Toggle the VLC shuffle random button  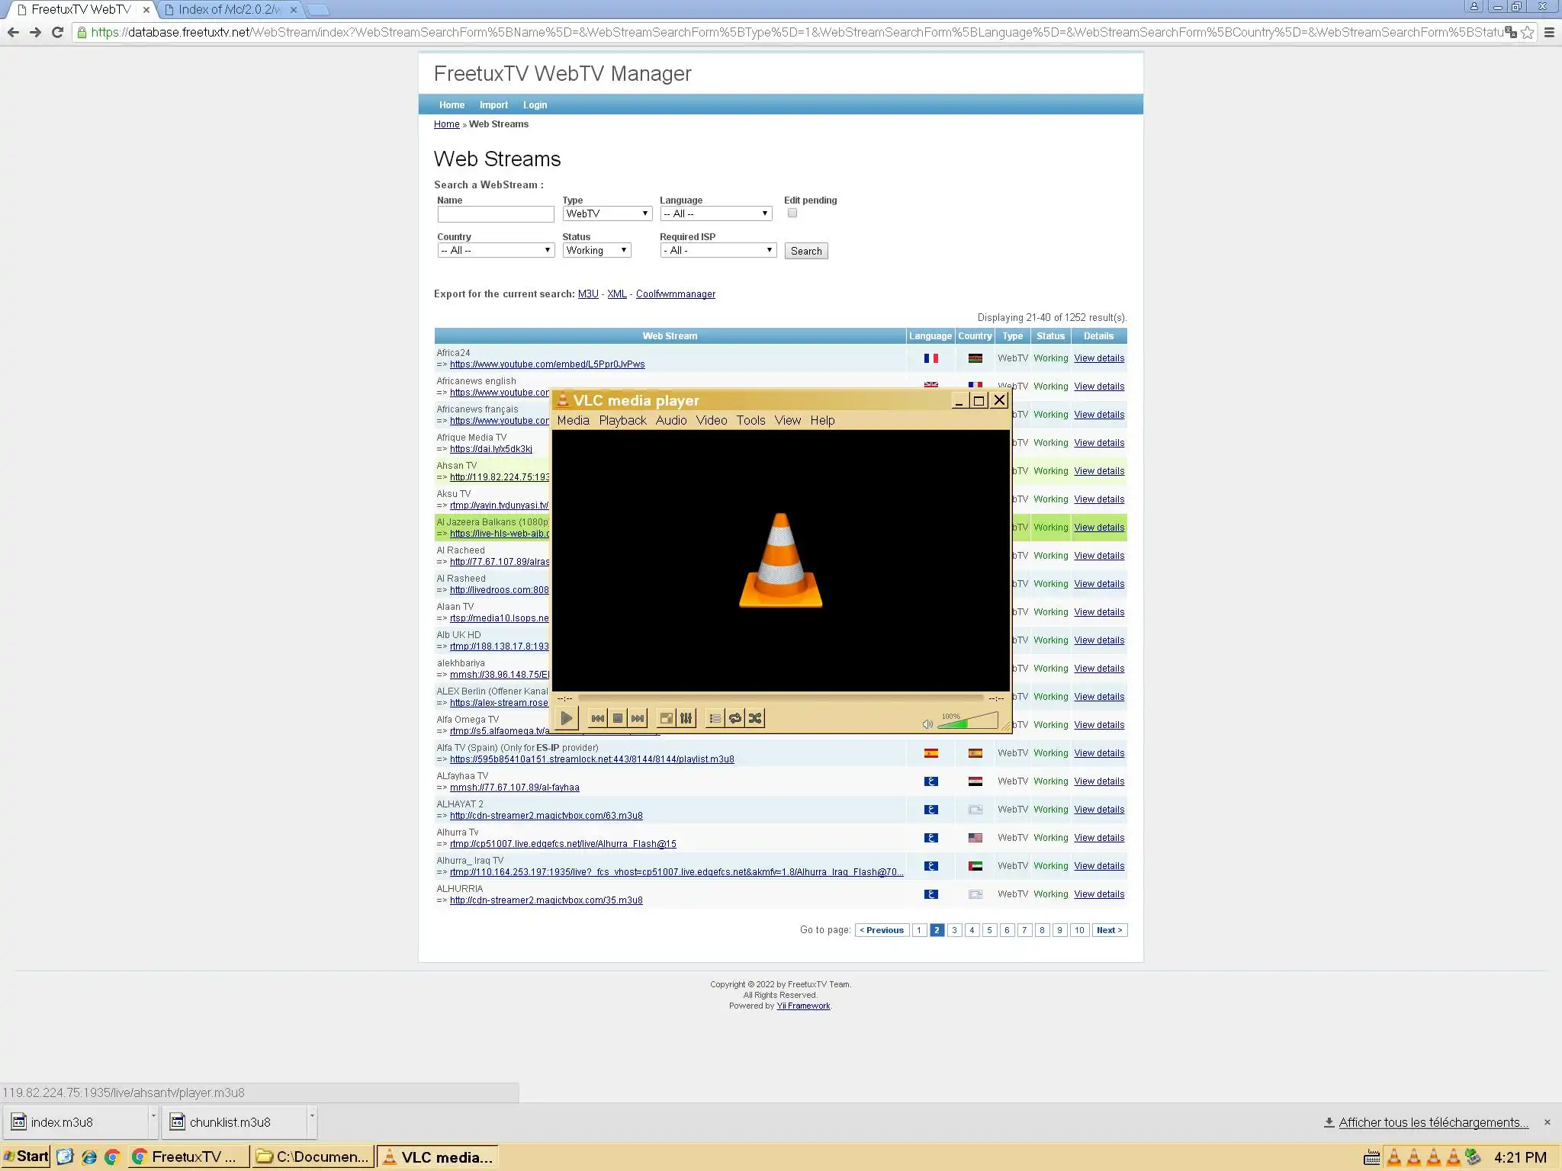(x=755, y=718)
